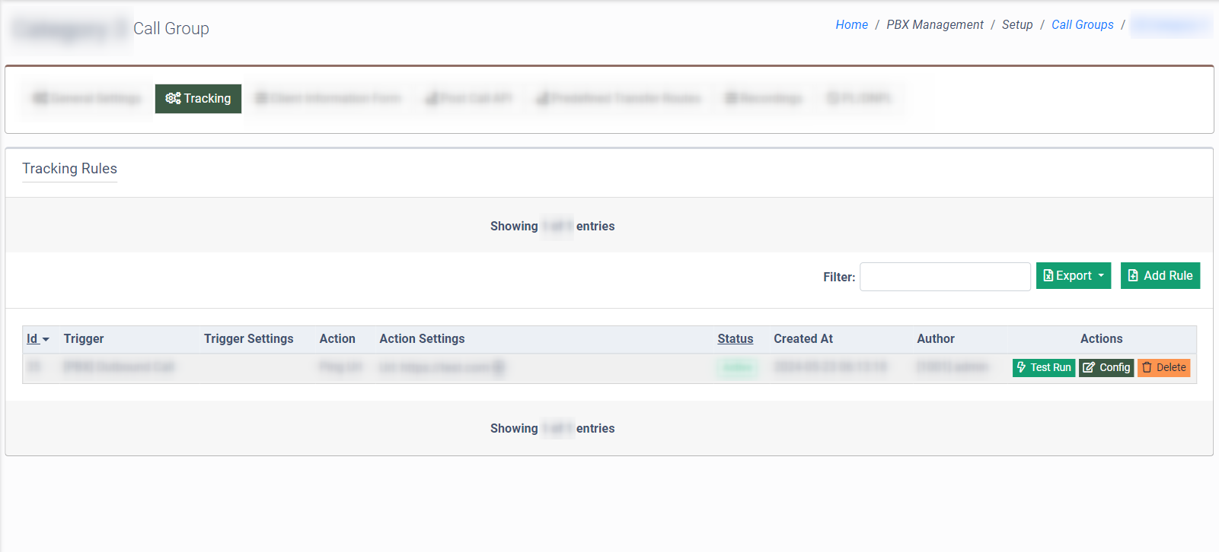Click the file-plus icon on Add Rule
This screenshot has width=1219, height=552.
(x=1133, y=276)
